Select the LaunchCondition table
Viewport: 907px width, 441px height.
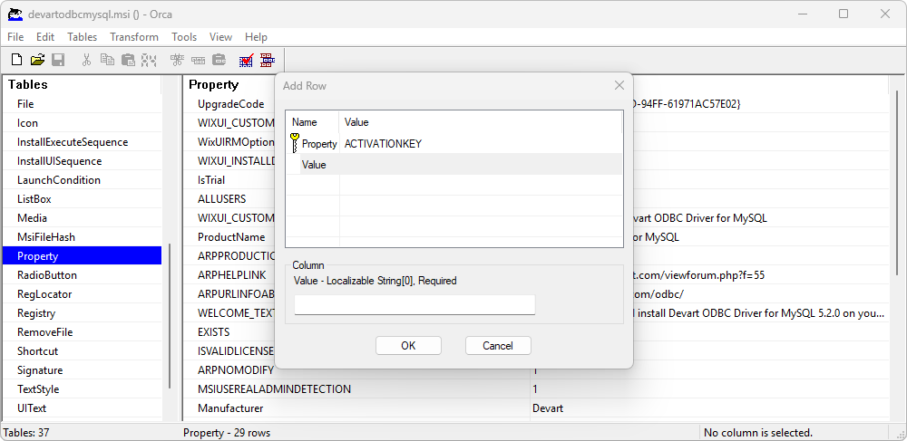tap(83, 180)
